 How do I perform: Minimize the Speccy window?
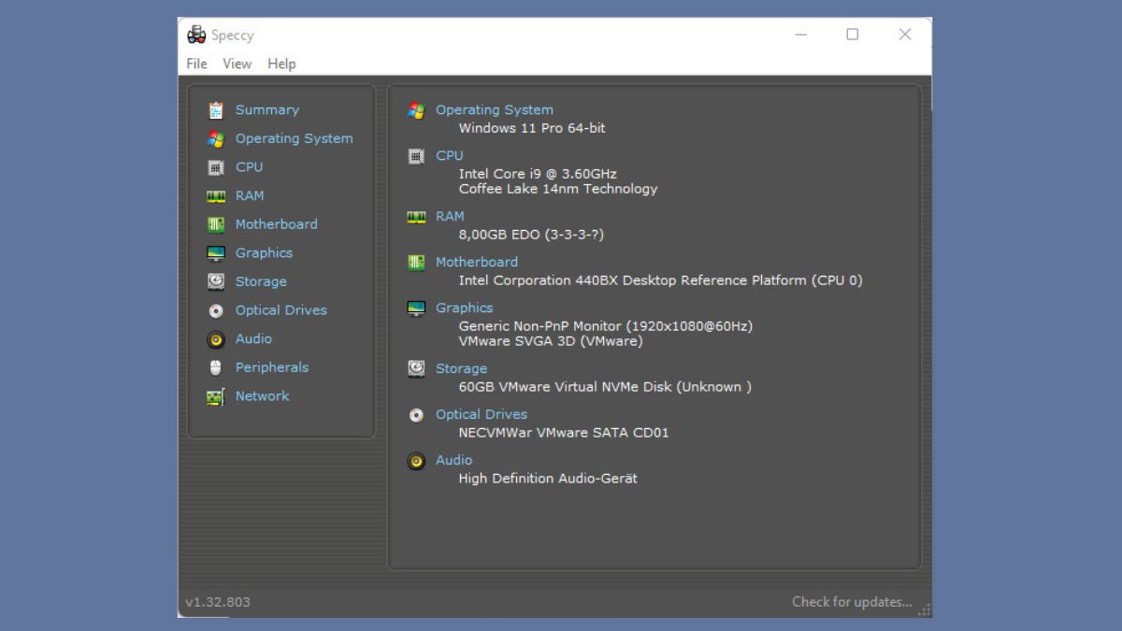[801, 35]
